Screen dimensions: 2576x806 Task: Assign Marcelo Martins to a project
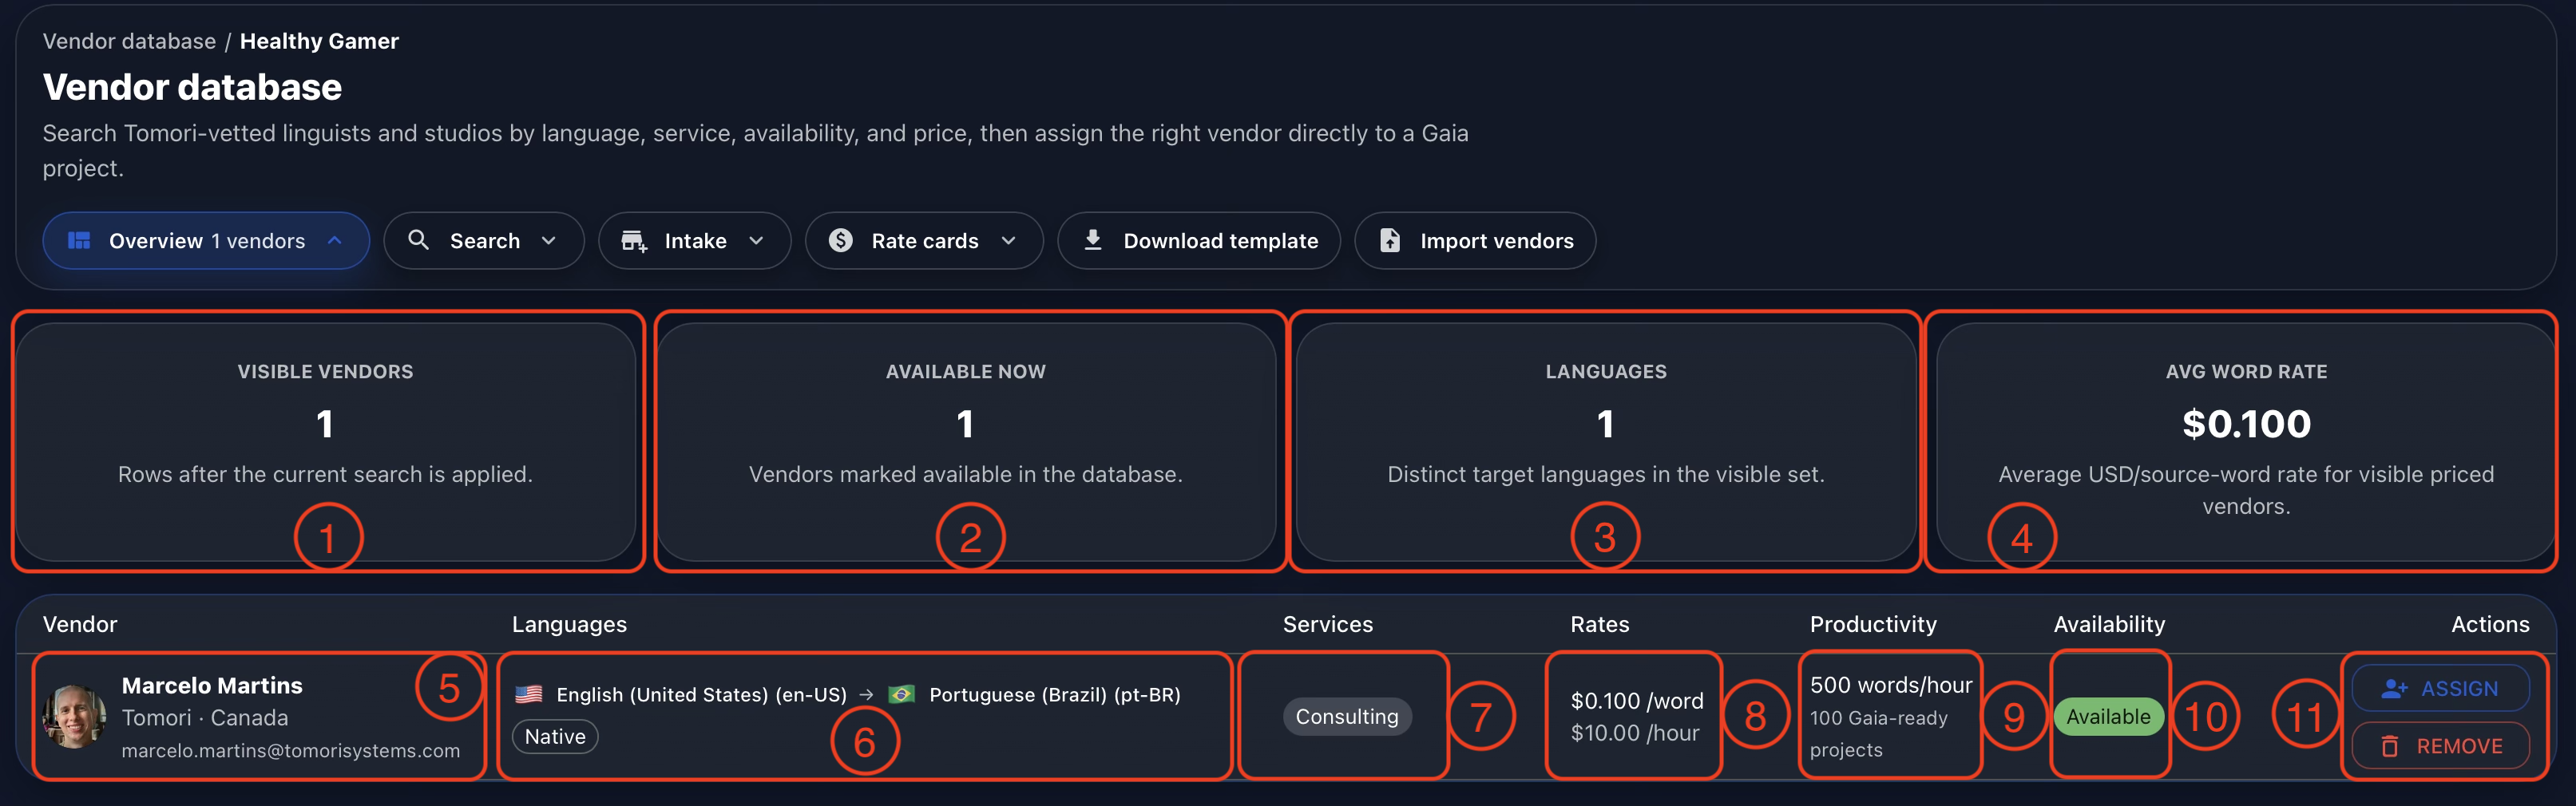pos(2440,689)
